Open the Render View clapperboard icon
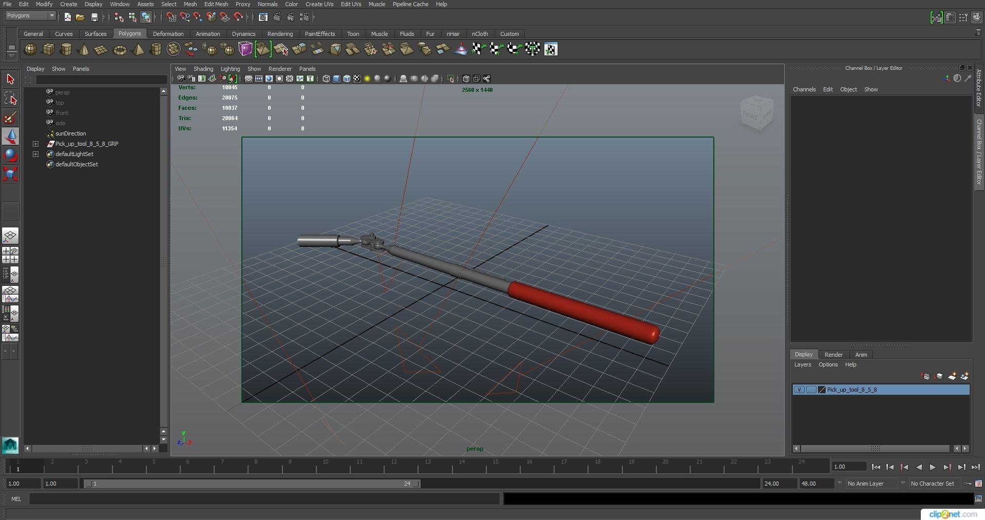Screen dimensions: 985x520 (263, 17)
